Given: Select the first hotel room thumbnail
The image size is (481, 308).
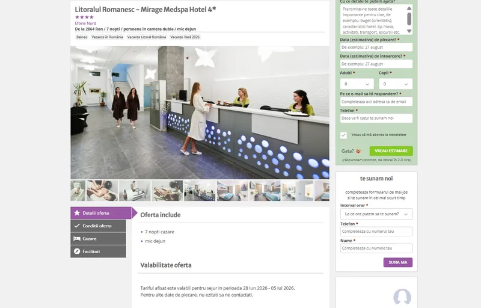Looking at the screenshot, I should 233,191.
